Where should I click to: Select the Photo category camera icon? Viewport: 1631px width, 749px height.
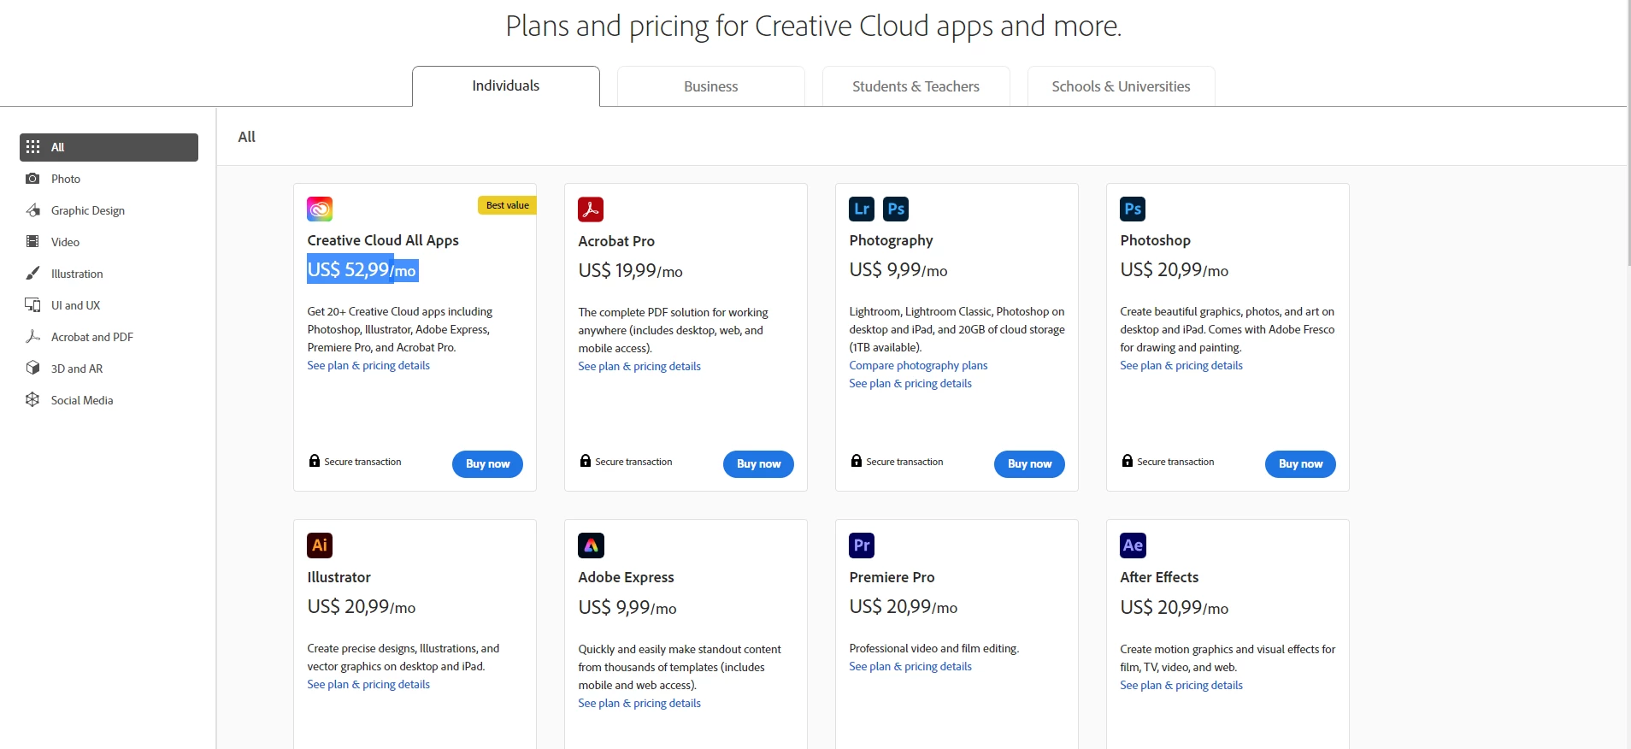(32, 179)
